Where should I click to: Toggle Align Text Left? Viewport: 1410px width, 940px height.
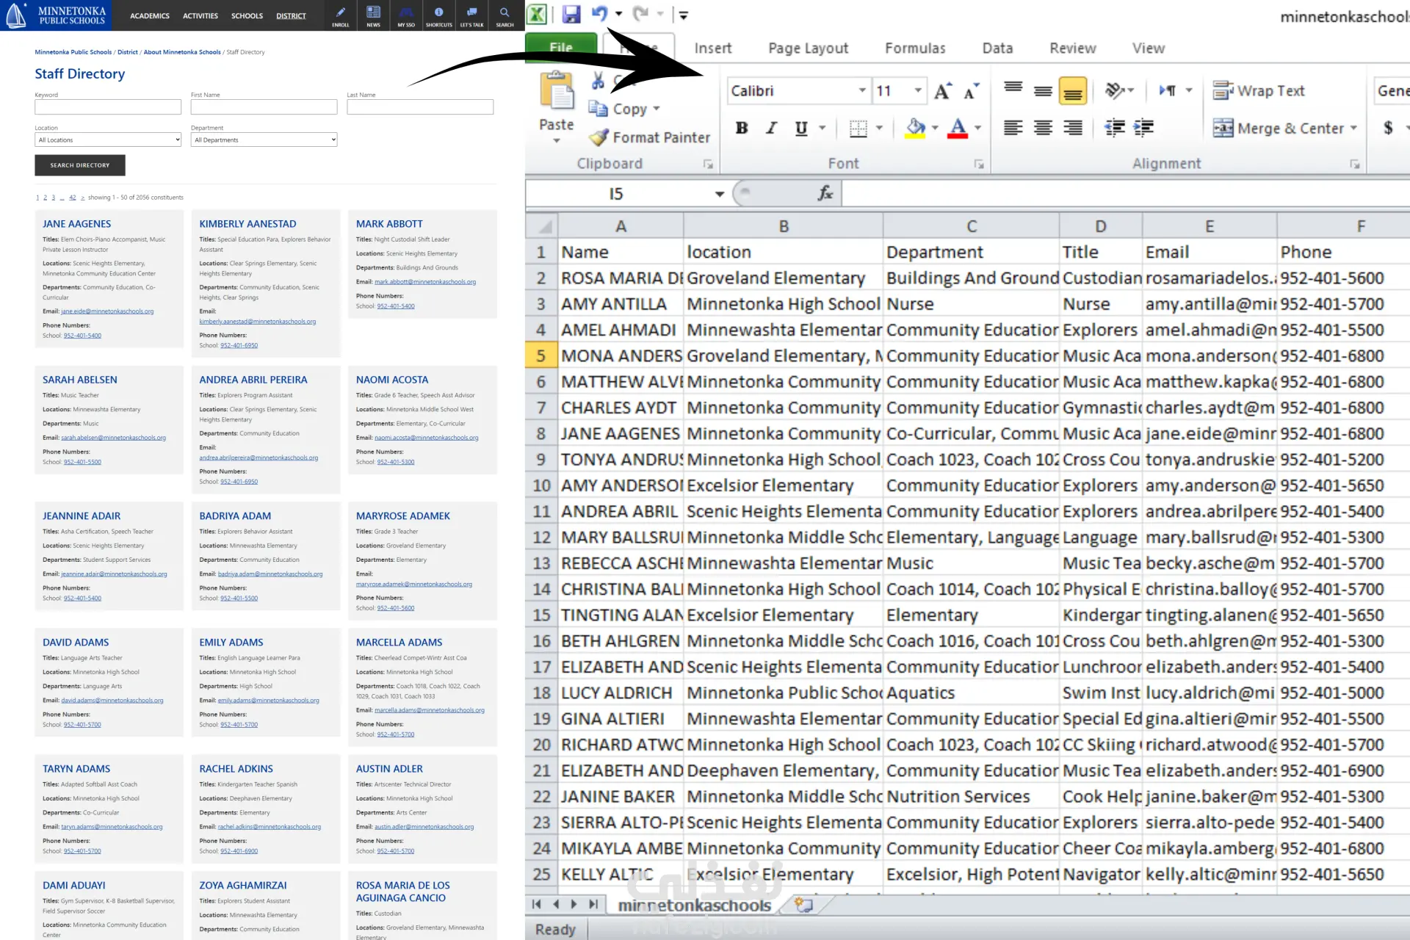pyautogui.click(x=1013, y=128)
